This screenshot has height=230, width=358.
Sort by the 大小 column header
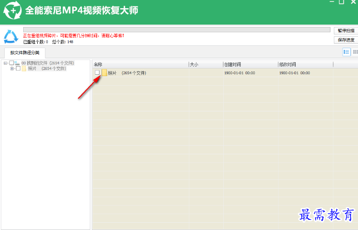(x=206, y=65)
